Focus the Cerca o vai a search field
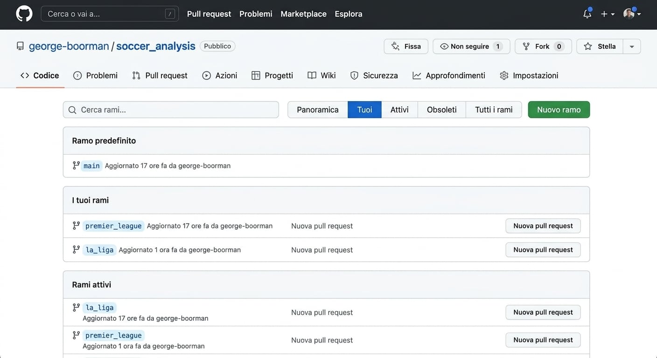The width and height of the screenshot is (657, 358). click(x=110, y=14)
